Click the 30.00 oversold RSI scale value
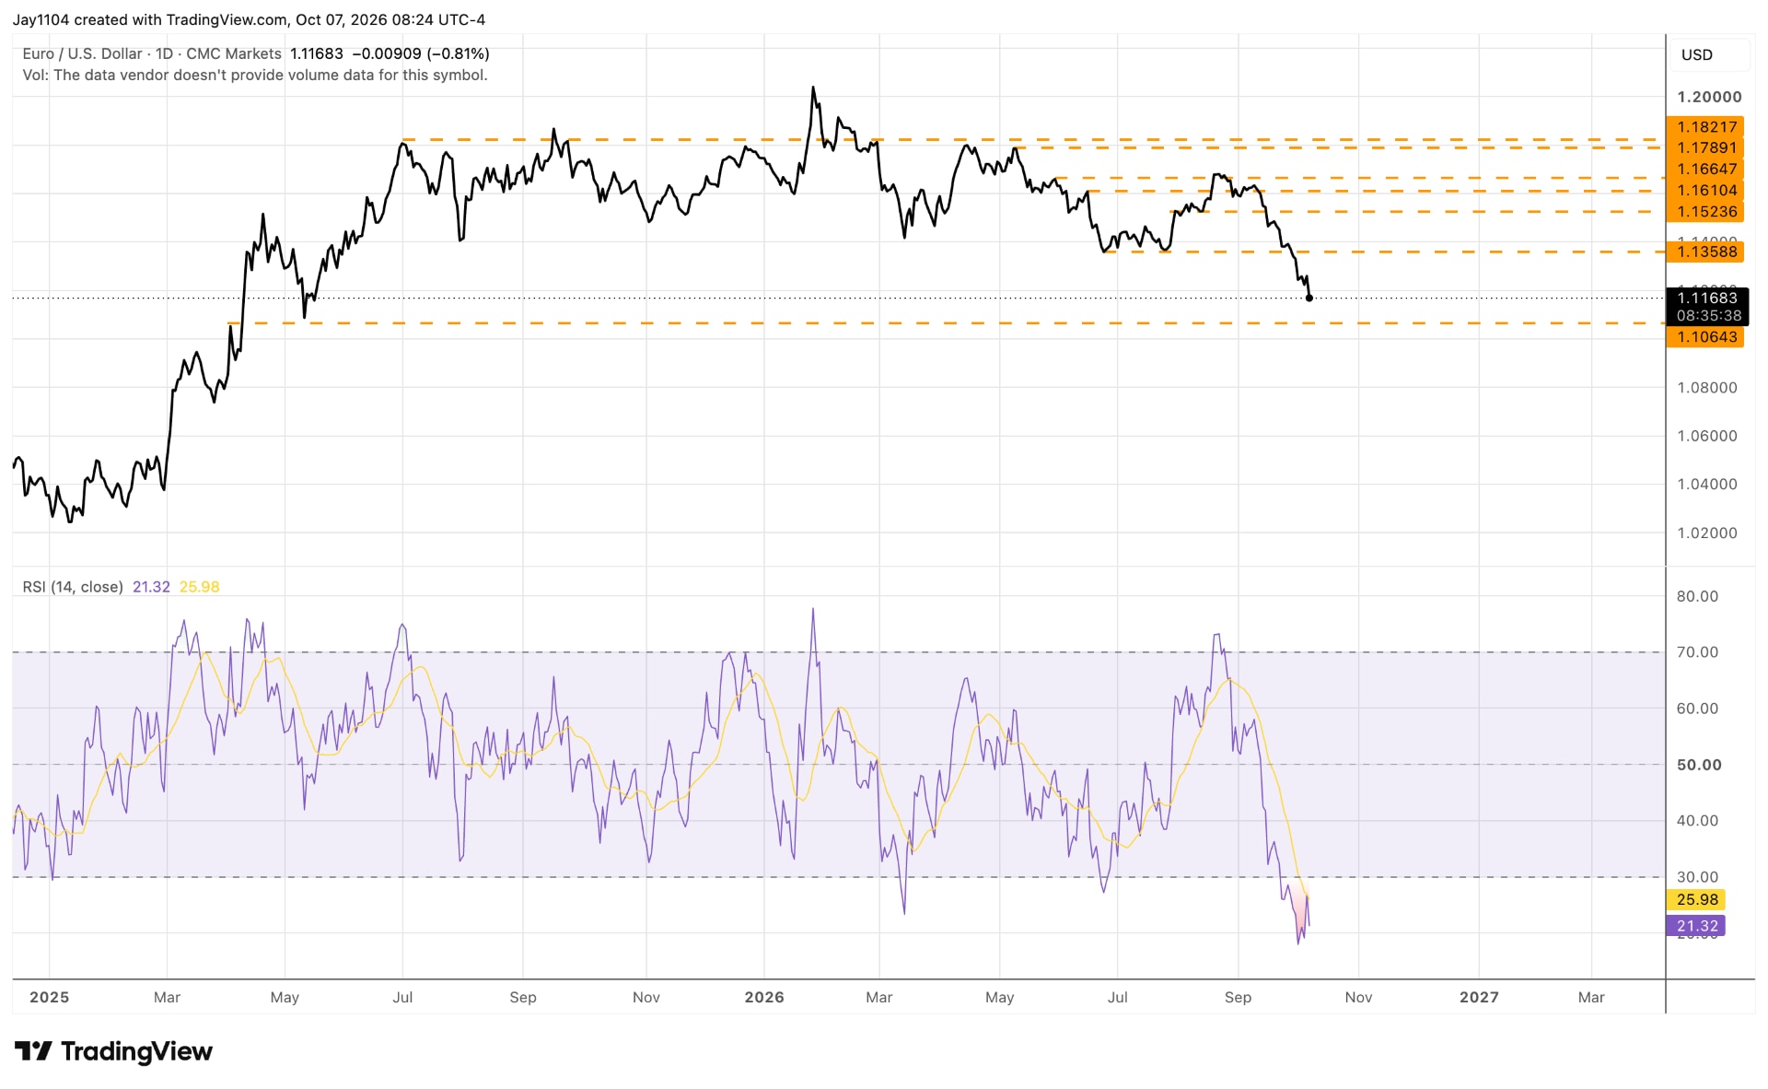This screenshot has height=1089, width=1768. pos(1697,877)
